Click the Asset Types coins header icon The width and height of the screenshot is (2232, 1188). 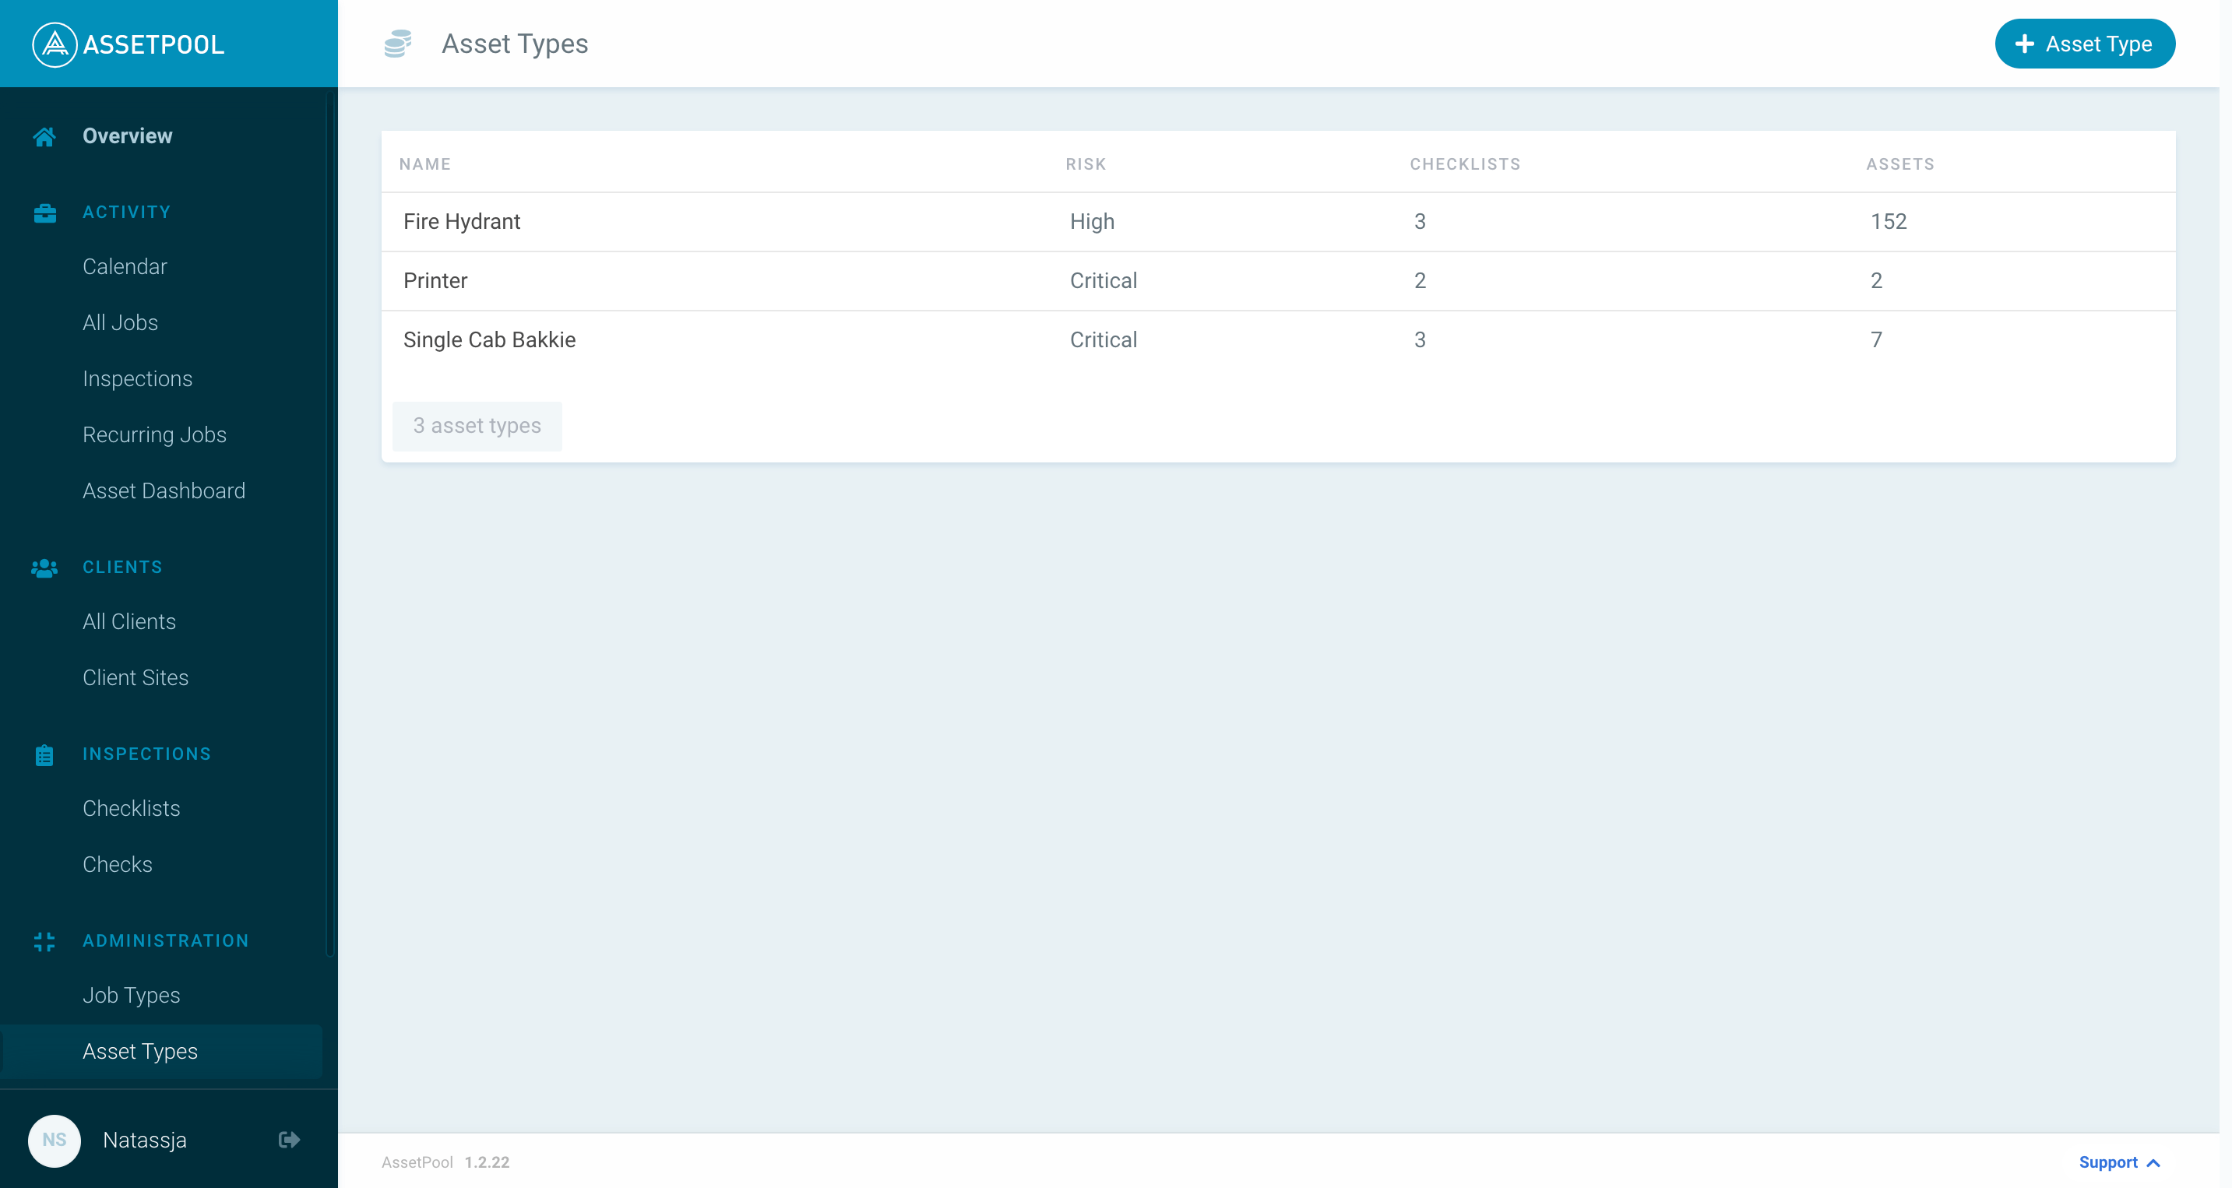pyautogui.click(x=398, y=44)
